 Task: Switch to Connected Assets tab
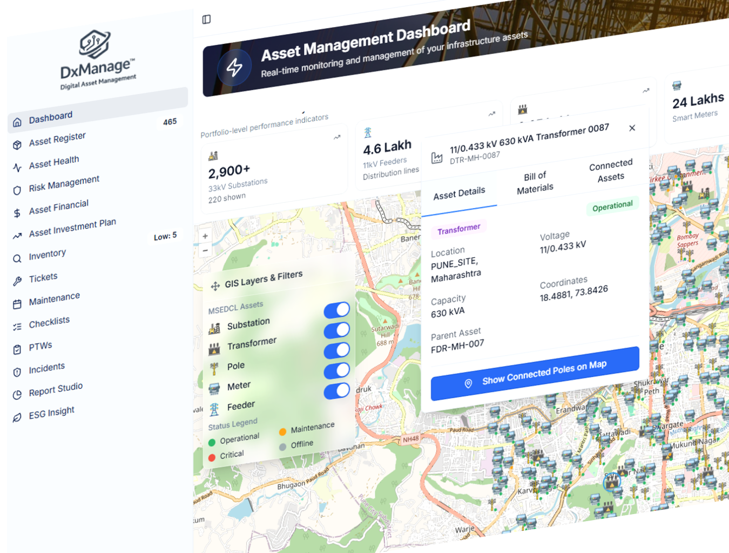(x=611, y=170)
